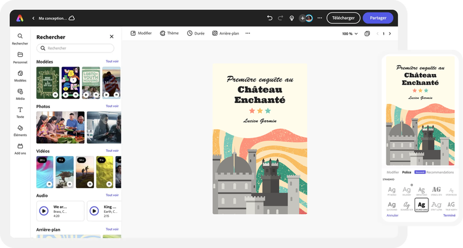Click the undo arrow in top bar
Viewport: 463px width, 248px height.
(270, 18)
